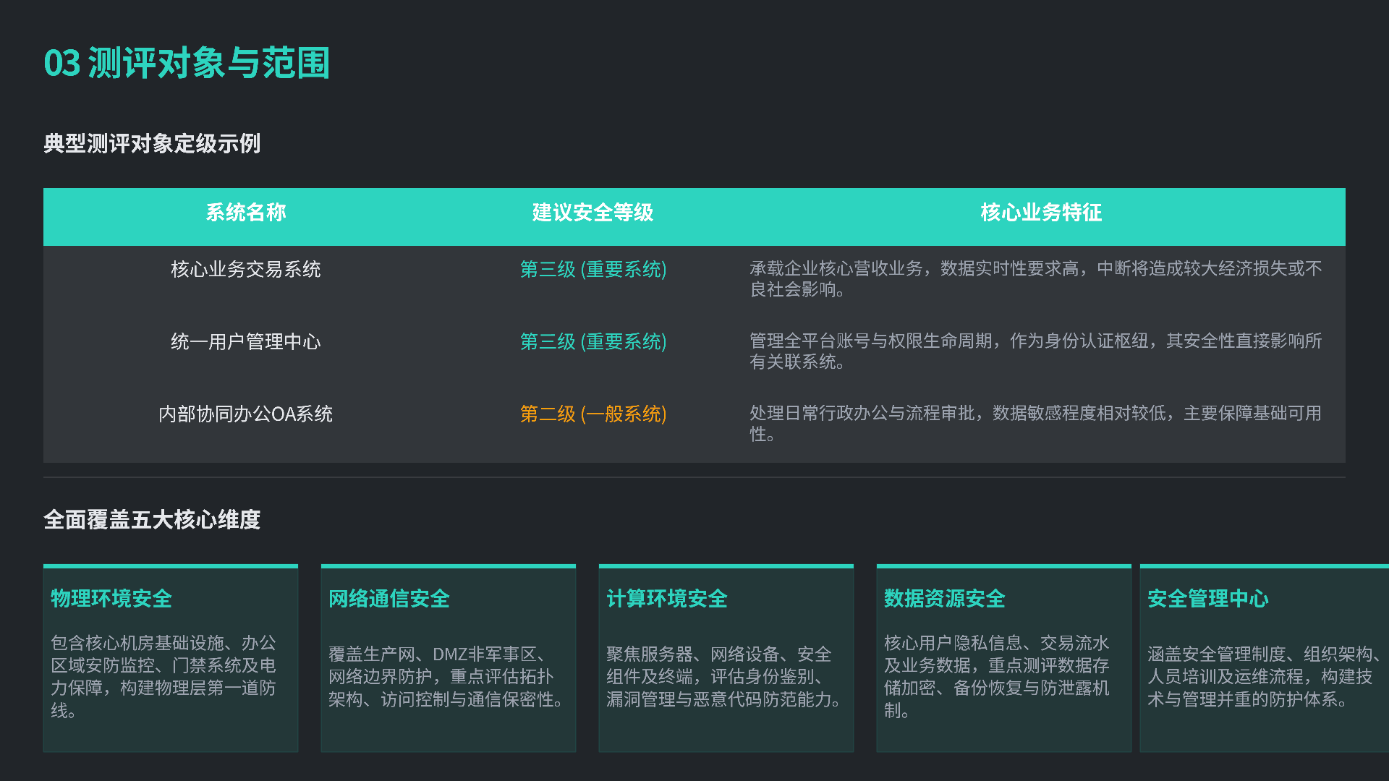Select the cell 统一用户管理中心
Screen dimensions: 1389x781
(x=246, y=341)
